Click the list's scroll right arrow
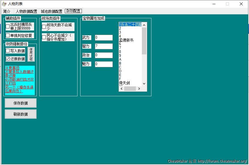The height and width of the screenshot is (165, 249). point(139,89)
